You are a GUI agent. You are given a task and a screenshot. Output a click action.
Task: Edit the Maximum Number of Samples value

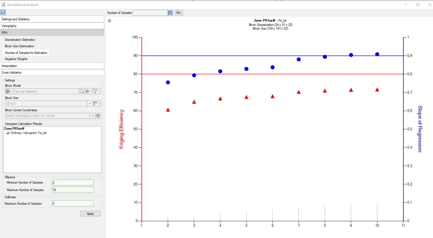click(72, 190)
